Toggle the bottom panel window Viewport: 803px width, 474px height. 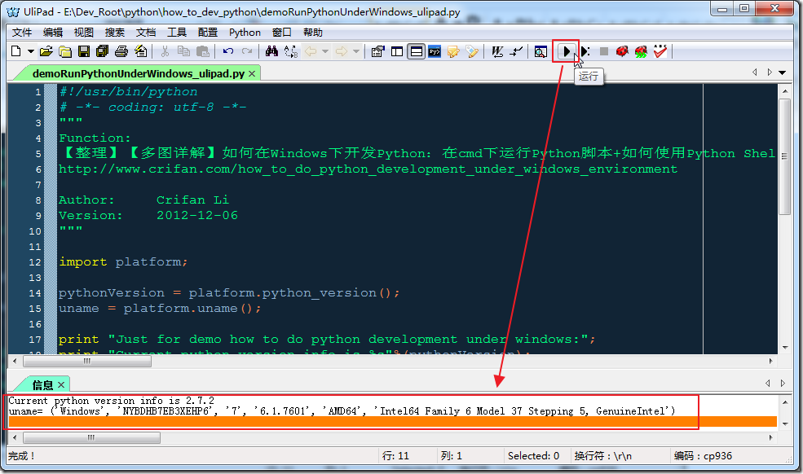pos(416,51)
